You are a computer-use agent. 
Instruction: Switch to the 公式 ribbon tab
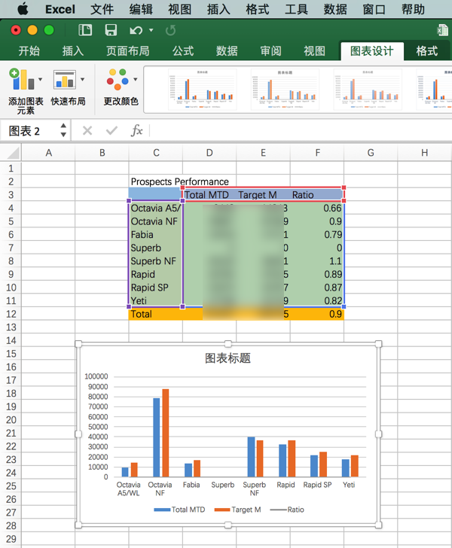[182, 51]
